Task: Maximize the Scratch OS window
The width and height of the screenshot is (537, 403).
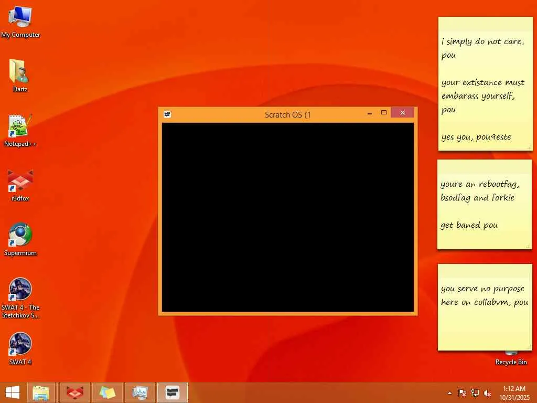Action: pyautogui.click(x=383, y=113)
